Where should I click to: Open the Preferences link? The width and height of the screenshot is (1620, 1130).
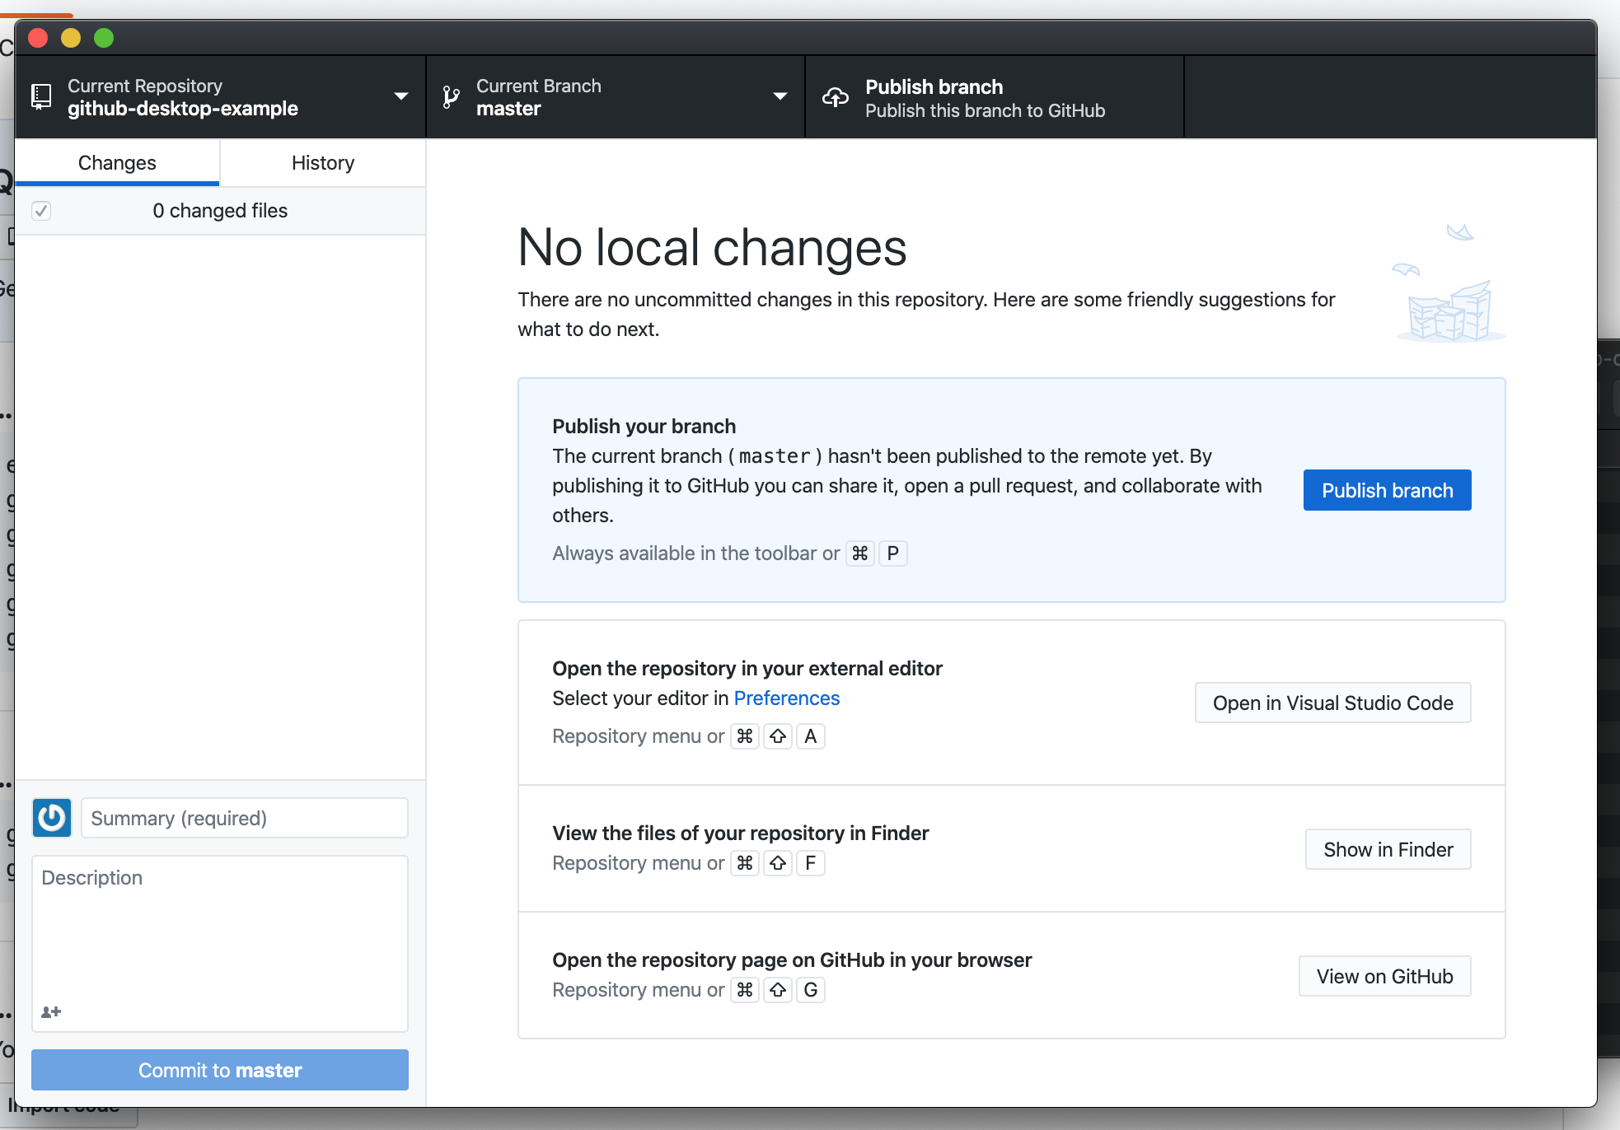[x=786, y=698]
